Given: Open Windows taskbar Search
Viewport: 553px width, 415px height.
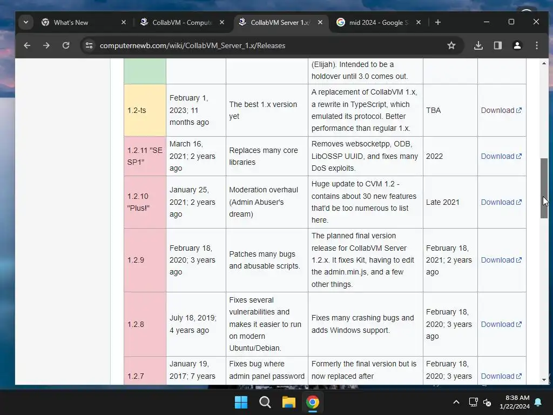Looking at the screenshot, I should pyautogui.click(x=265, y=402).
